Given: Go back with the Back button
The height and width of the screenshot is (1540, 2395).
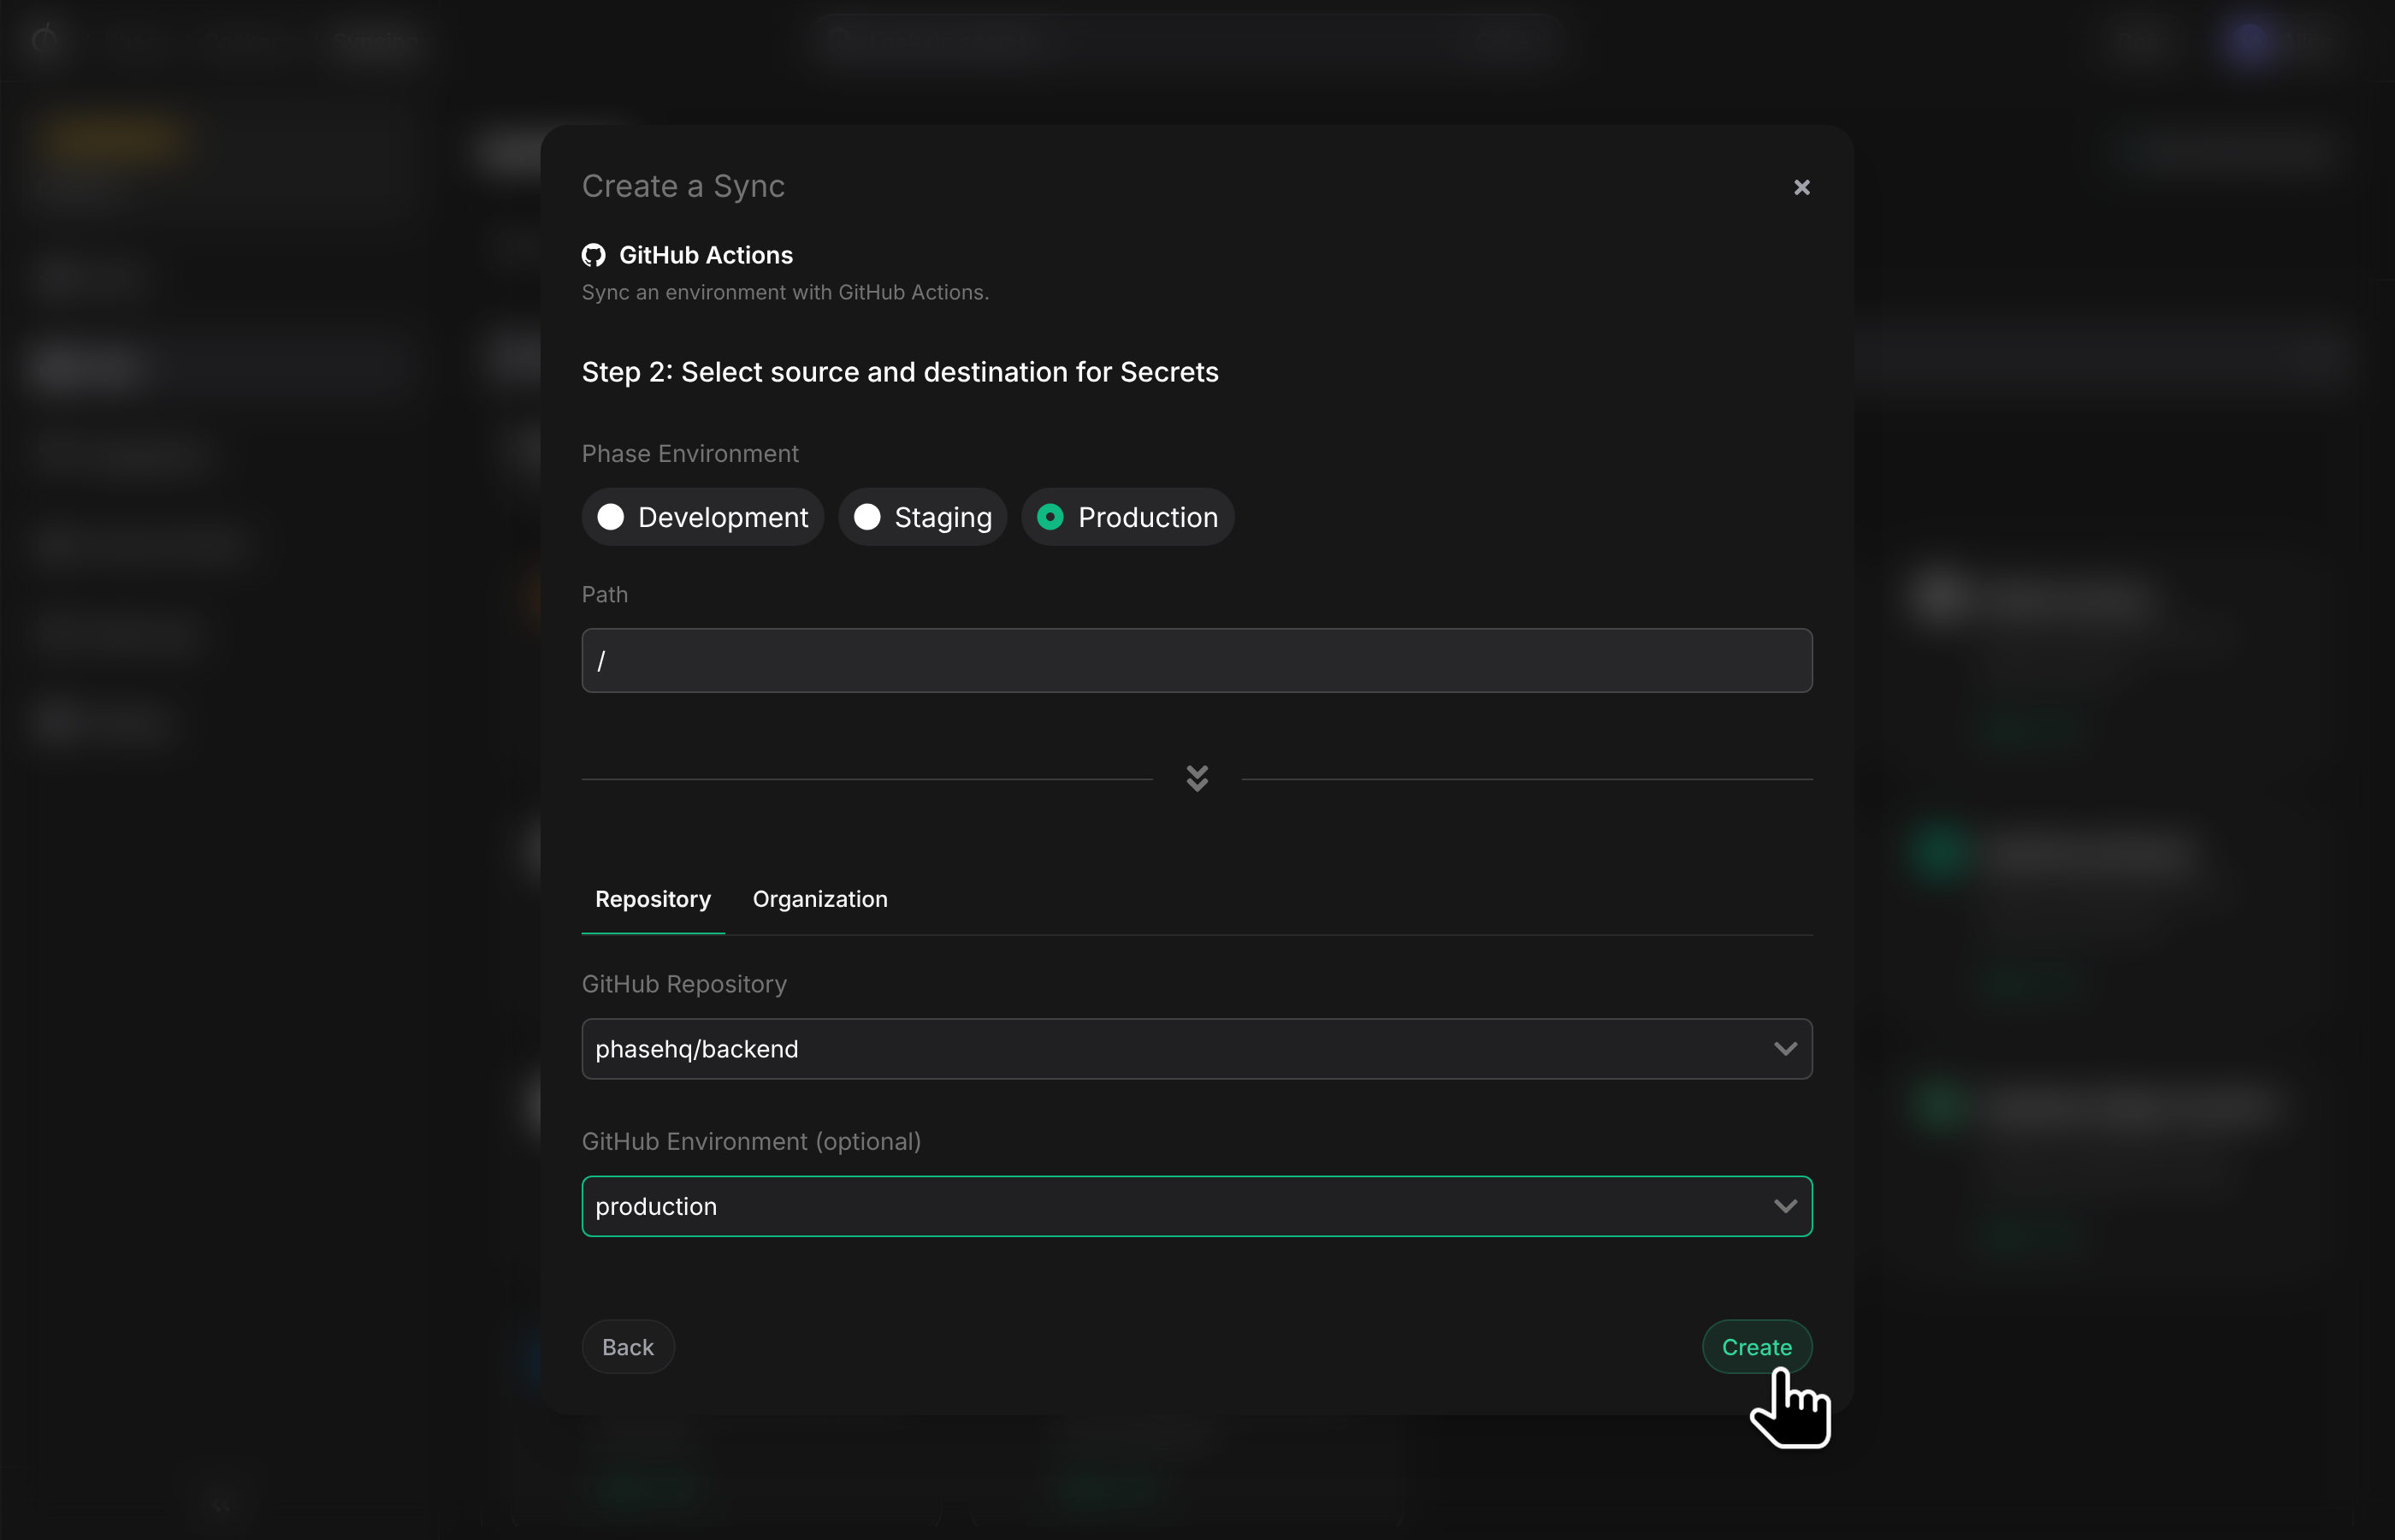Looking at the screenshot, I should [x=628, y=1347].
